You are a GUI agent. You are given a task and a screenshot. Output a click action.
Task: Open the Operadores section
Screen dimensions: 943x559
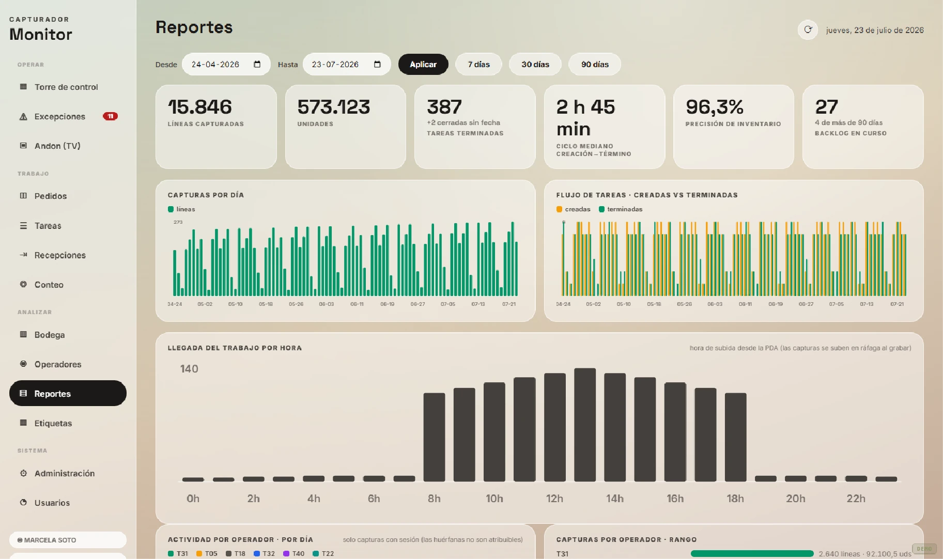point(68,364)
